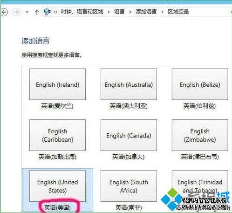Click the 英语(南非) label
The height and width of the screenshot is (213, 232).
tap(129, 207)
